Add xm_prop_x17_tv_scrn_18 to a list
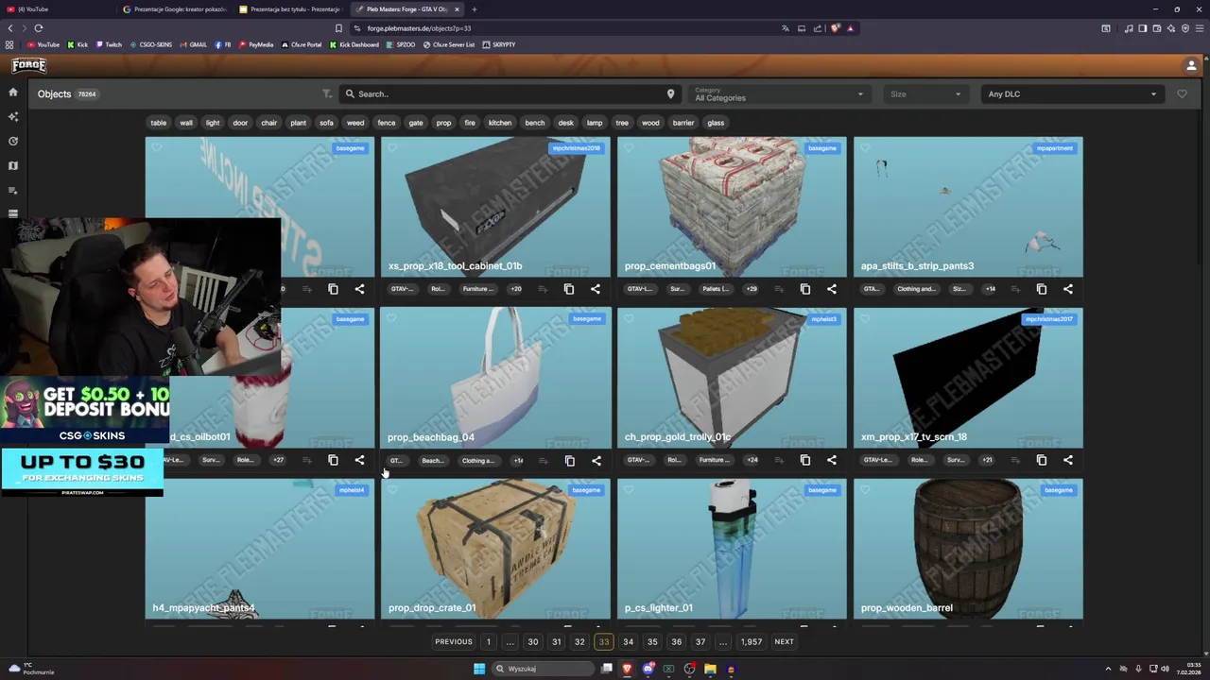This screenshot has width=1210, height=680. [1015, 460]
